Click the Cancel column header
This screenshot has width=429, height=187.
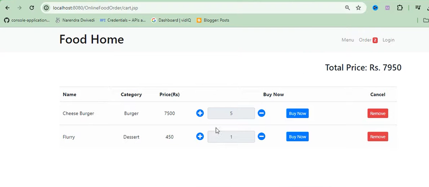377,95
